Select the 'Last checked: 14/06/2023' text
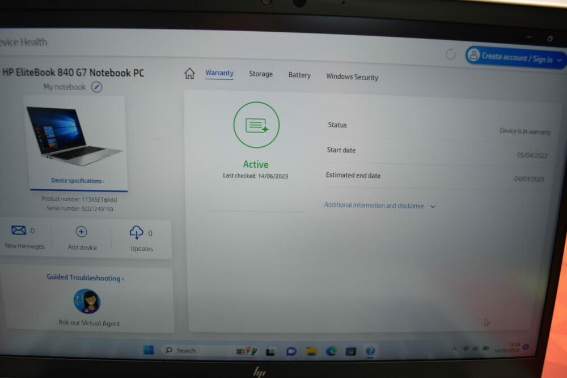567x378 pixels. pyautogui.click(x=255, y=176)
